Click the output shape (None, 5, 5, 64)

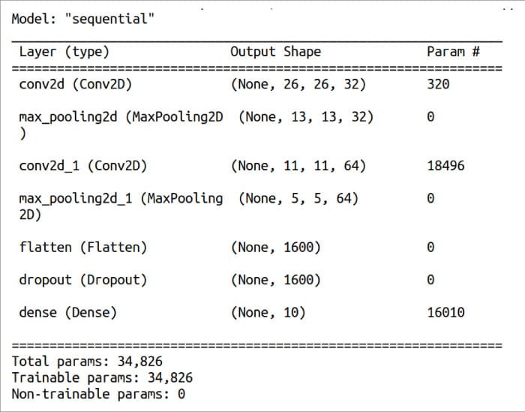[298, 198]
